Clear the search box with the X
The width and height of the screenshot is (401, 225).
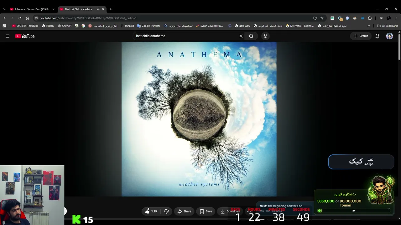(241, 36)
